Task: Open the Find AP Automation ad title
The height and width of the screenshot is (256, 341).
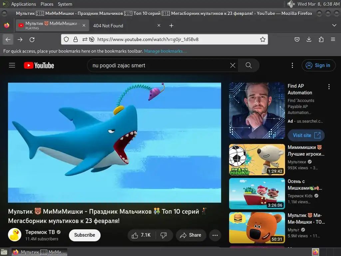Action: [x=300, y=89]
